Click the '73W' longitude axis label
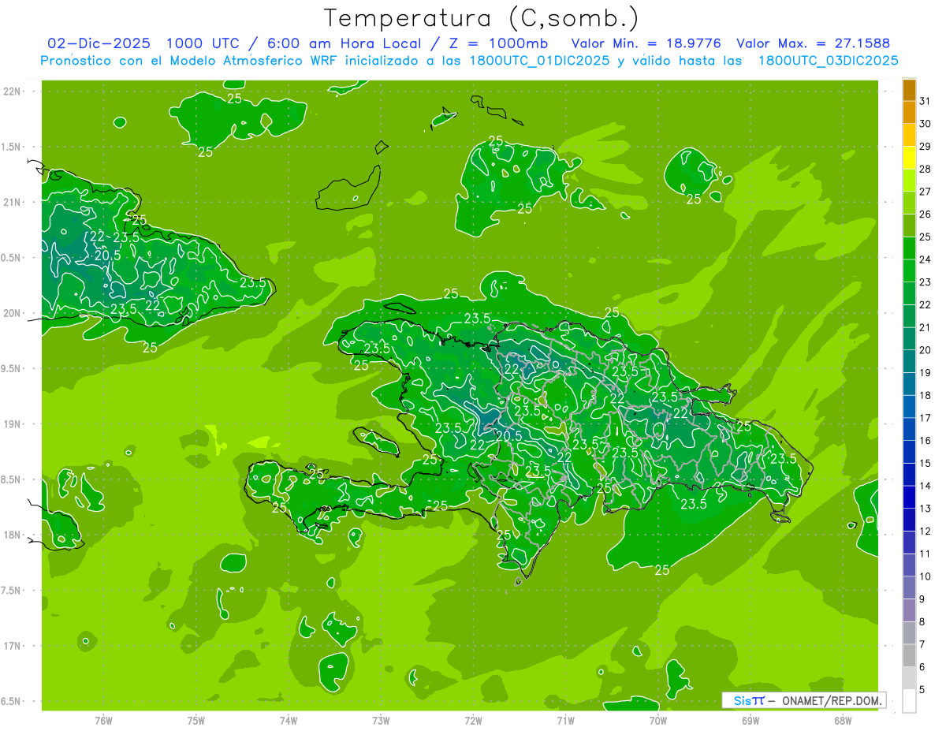The width and height of the screenshot is (946, 731). pyautogui.click(x=381, y=720)
